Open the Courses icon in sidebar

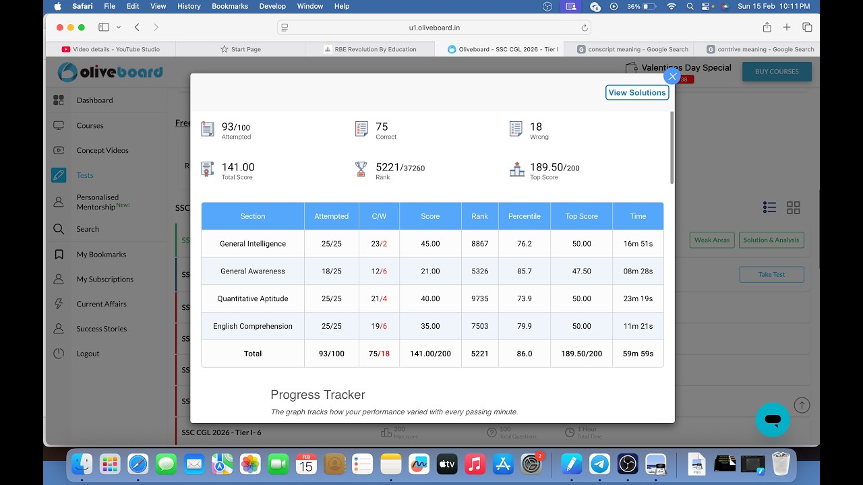(x=59, y=125)
